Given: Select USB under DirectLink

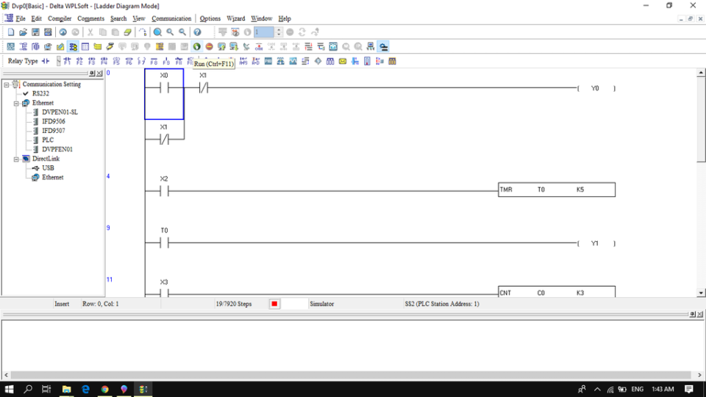Looking at the screenshot, I should [x=49, y=168].
